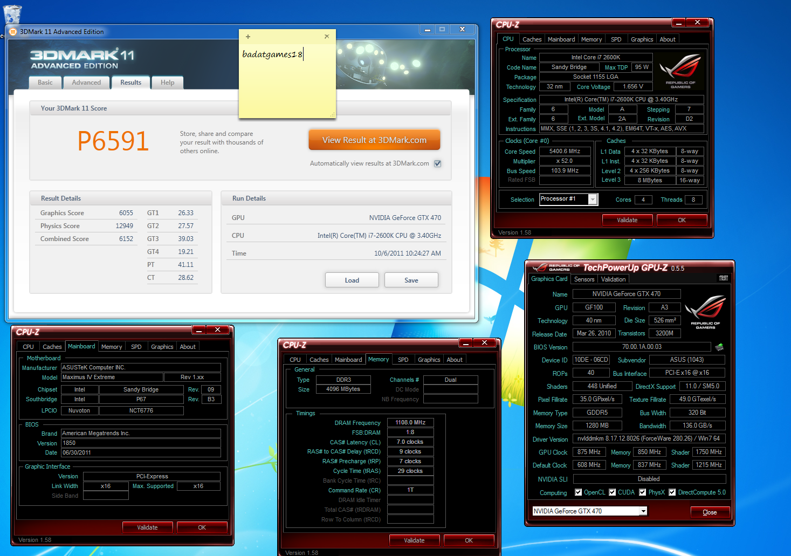The height and width of the screenshot is (556, 791).
Task: Toggle the PhysX checkbox in GPU-Z
Action: [x=642, y=492]
